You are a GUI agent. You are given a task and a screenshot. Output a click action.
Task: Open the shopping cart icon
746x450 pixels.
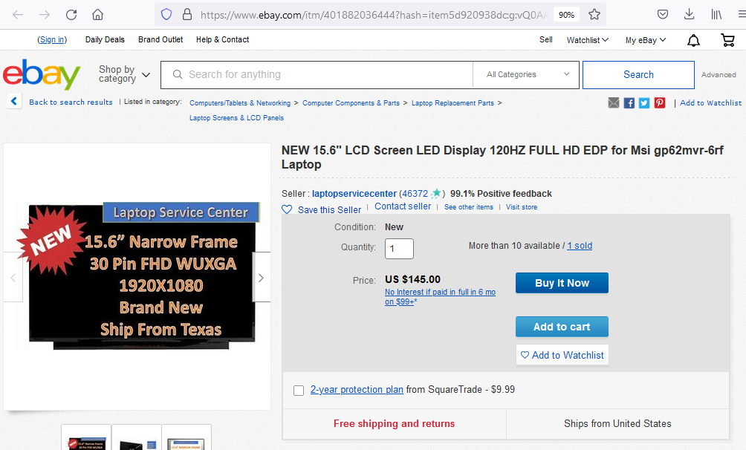click(x=728, y=40)
